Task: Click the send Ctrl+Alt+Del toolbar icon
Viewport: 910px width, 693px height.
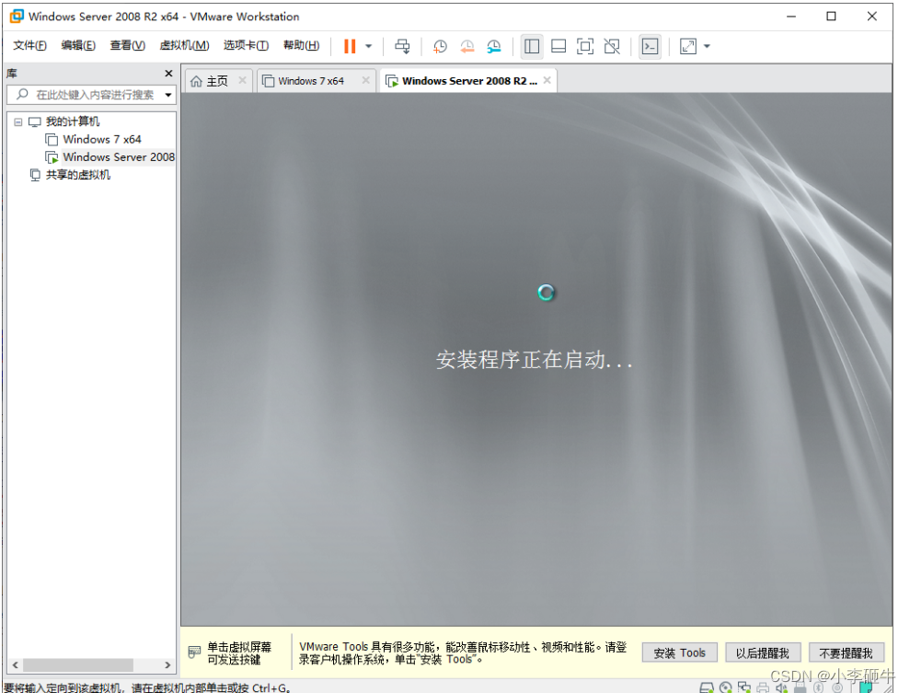Action: 402,46
